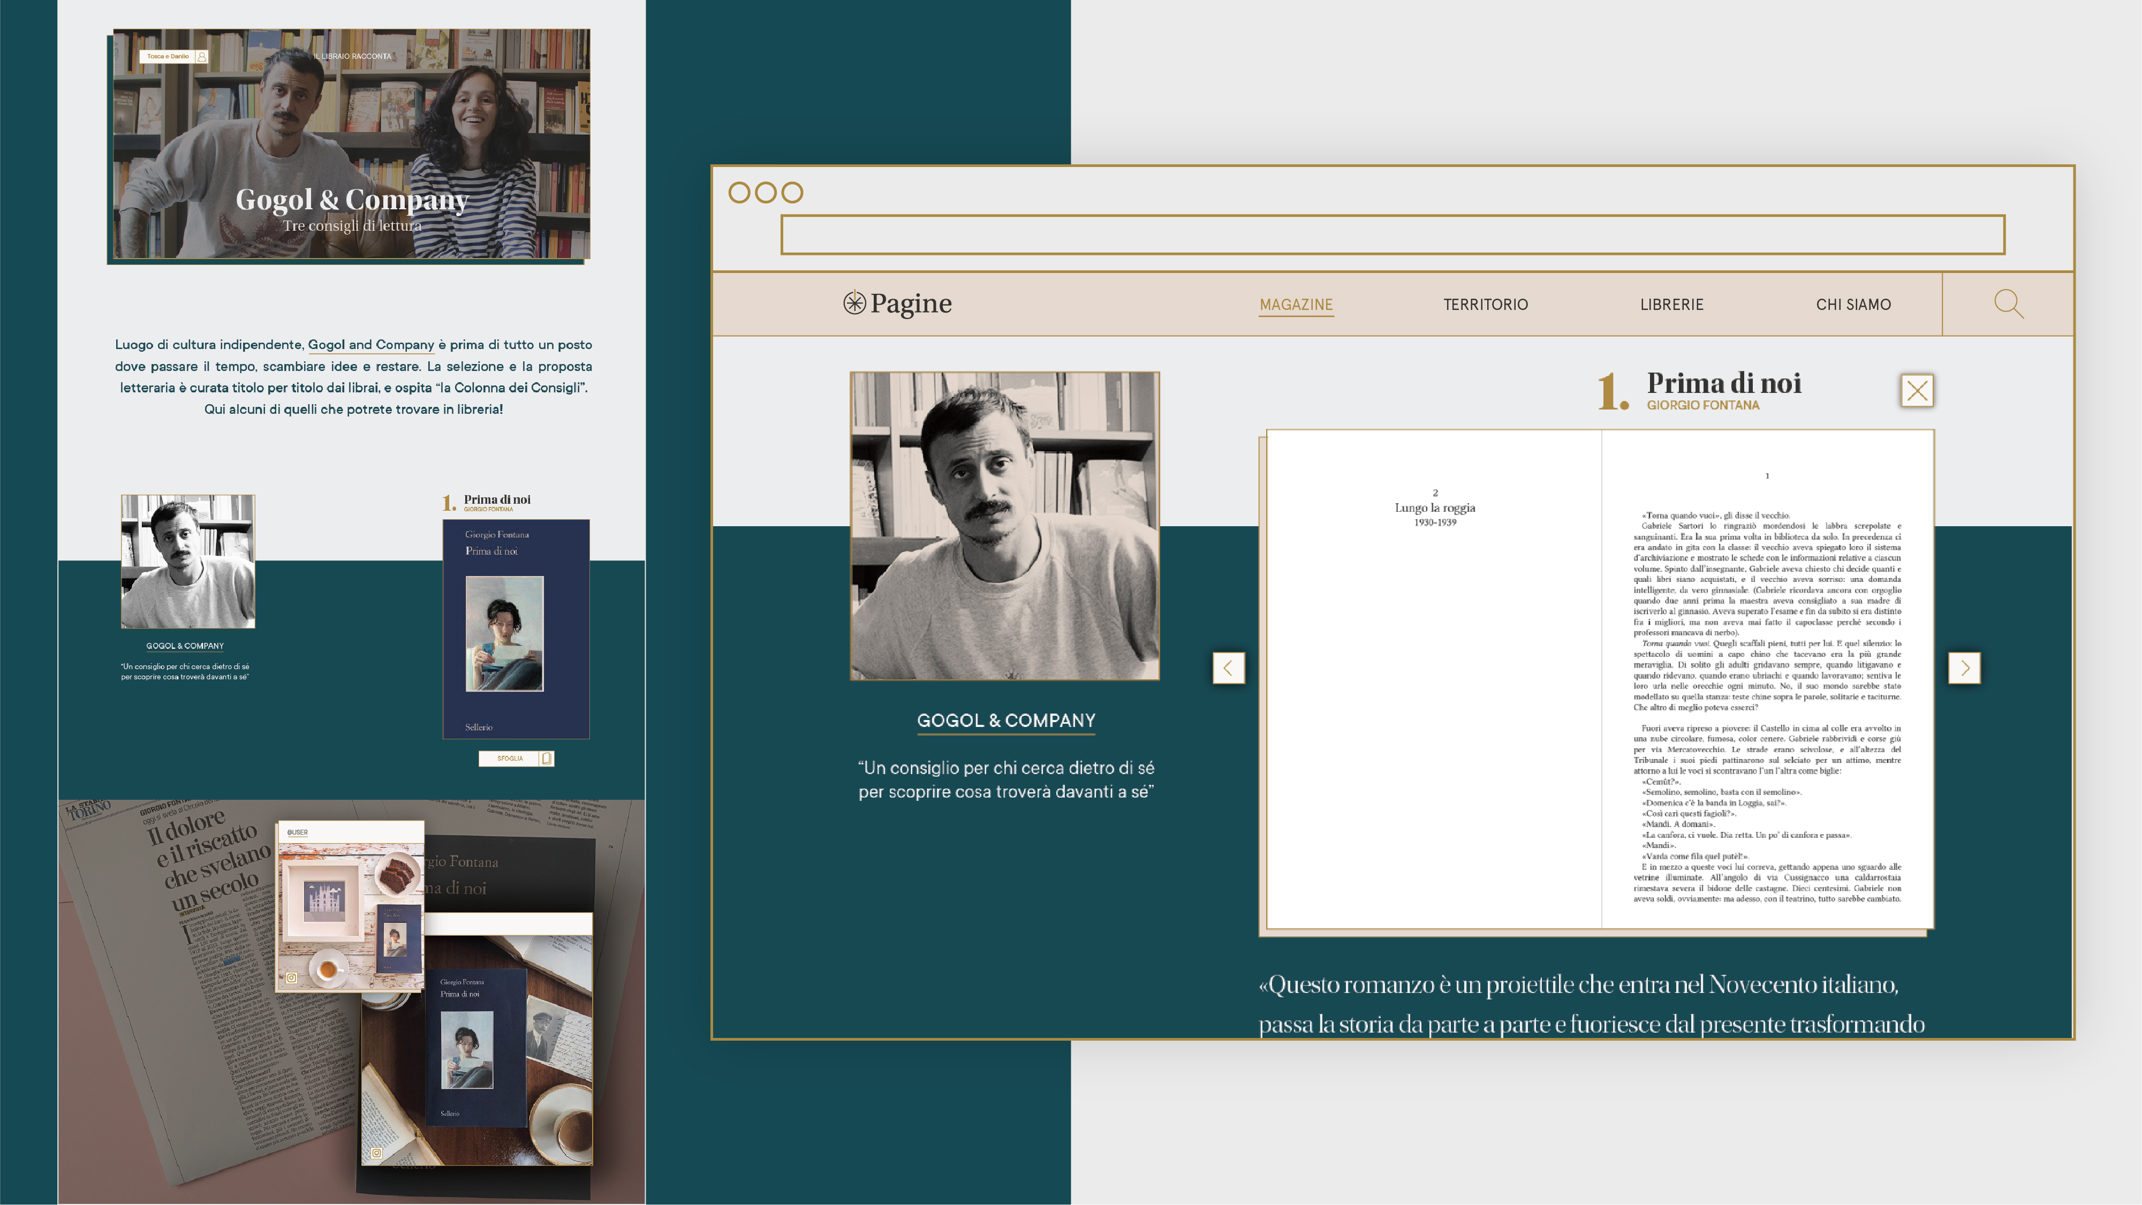The width and height of the screenshot is (2142, 1205).
Task: Click the wooden-table book Instagram photo
Action: [x=476, y=1049]
